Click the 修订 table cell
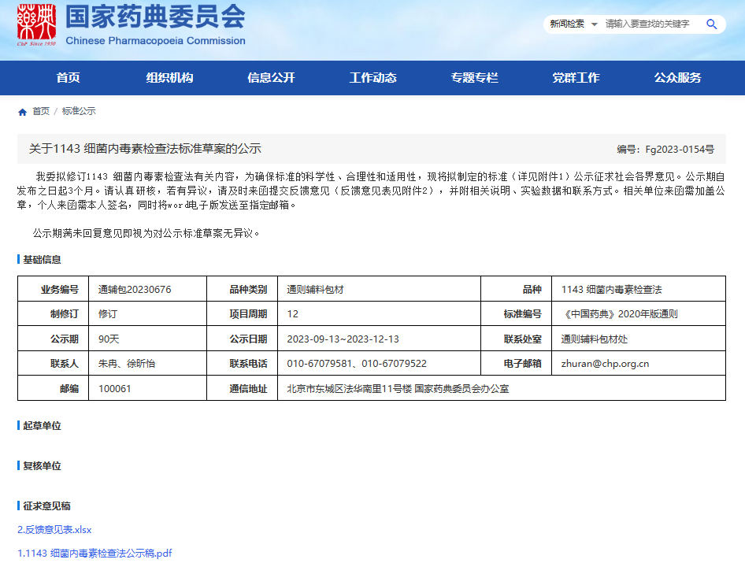This screenshot has width=745, height=563. (148, 313)
